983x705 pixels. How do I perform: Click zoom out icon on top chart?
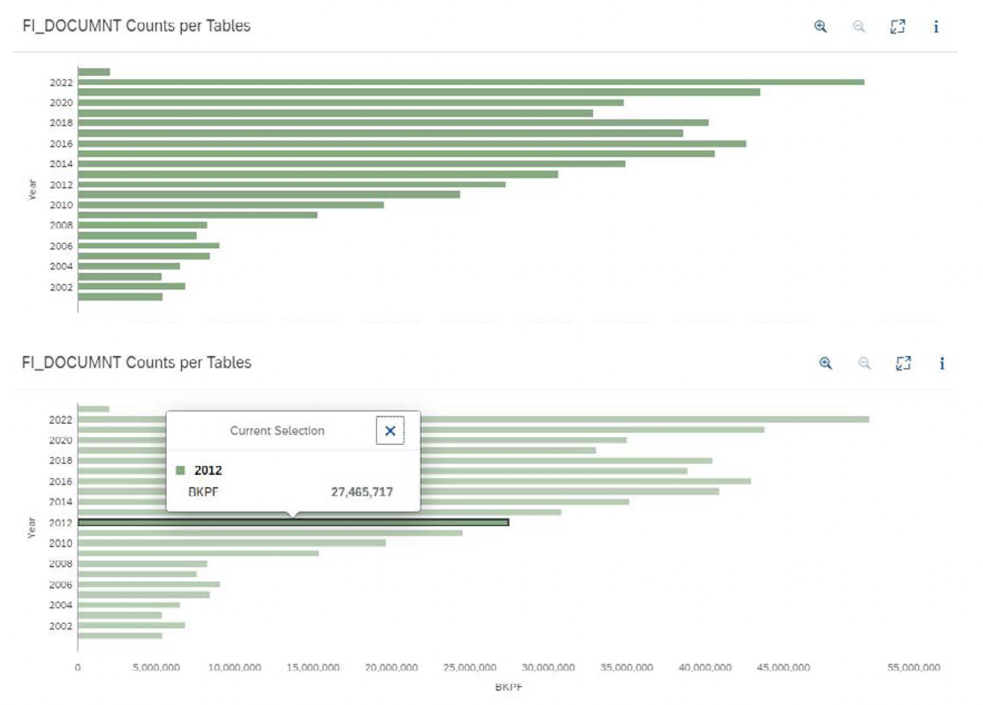pyautogui.click(x=858, y=27)
